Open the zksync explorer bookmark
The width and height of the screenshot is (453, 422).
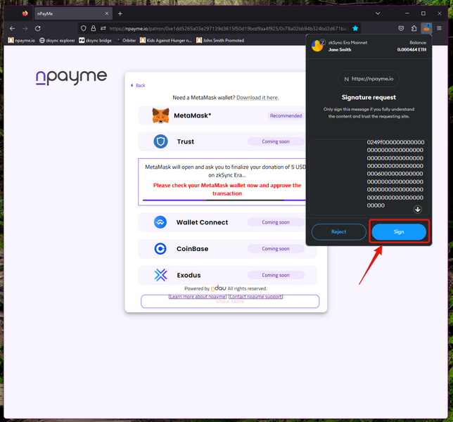pos(57,40)
